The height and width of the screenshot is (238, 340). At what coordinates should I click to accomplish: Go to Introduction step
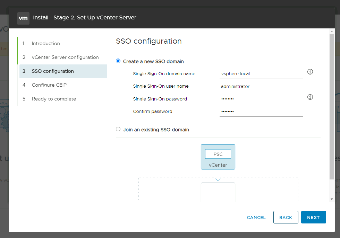point(46,43)
